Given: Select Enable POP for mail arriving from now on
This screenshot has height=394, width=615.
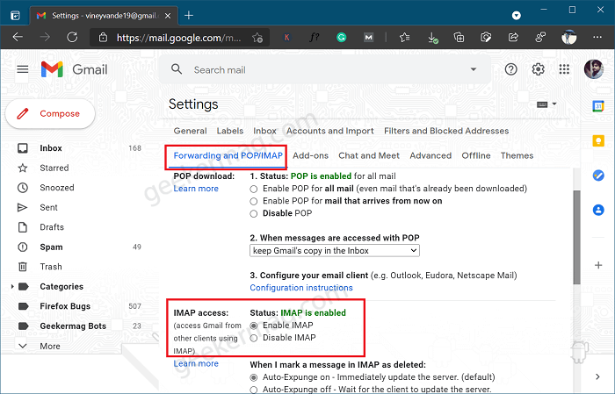Looking at the screenshot, I should click(x=254, y=201).
